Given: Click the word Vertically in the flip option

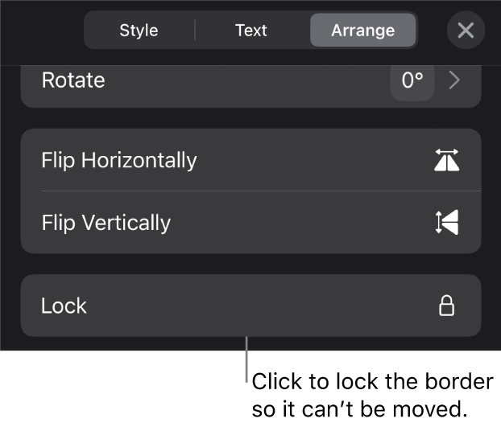Looking at the screenshot, I should tap(126, 223).
